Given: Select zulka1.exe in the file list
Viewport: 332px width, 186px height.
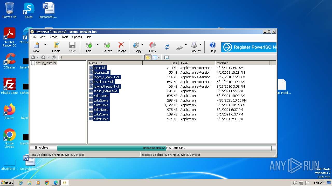Looking at the screenshot, I should tap(101, 96).
